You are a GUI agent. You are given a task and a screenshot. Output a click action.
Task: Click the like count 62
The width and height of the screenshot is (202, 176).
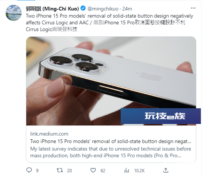[x=103, y=171]
